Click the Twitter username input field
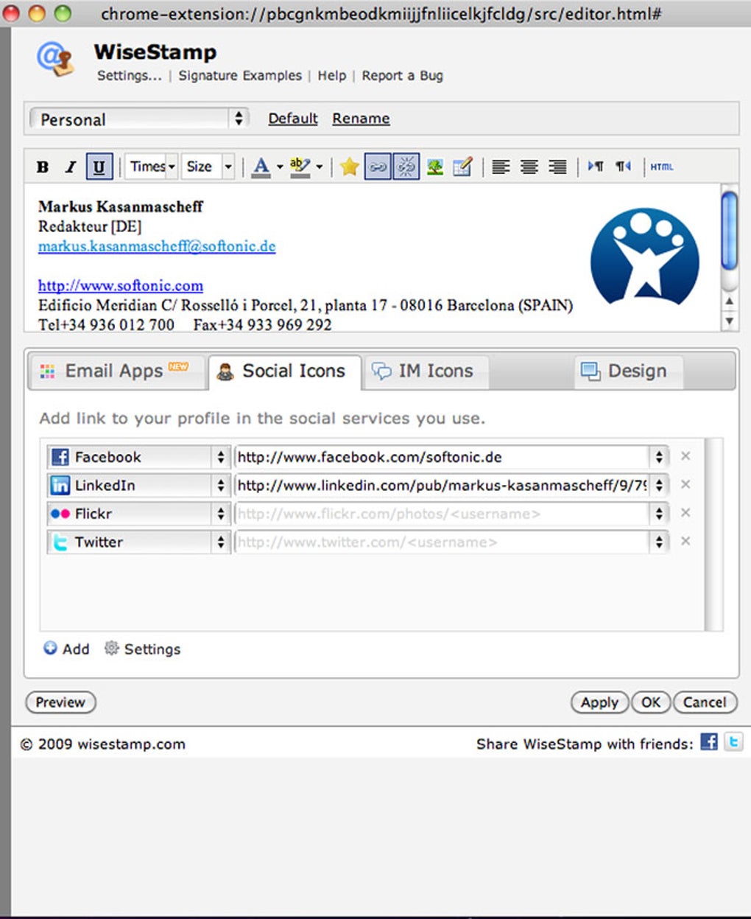This screenshot has height=919, width=751. click(x=442, y=542)
